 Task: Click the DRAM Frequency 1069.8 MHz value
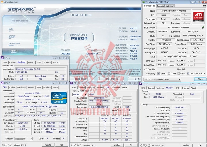click(x=179, y=108)
